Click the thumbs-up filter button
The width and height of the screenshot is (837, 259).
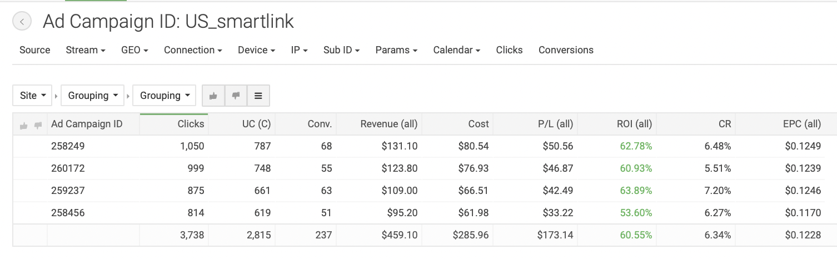(x=213, y=96)
